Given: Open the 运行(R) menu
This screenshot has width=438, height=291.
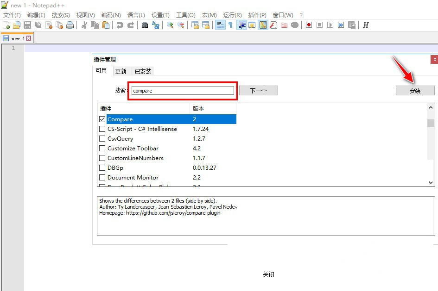Looking at the screenshot, I should [x=232, y=15].
